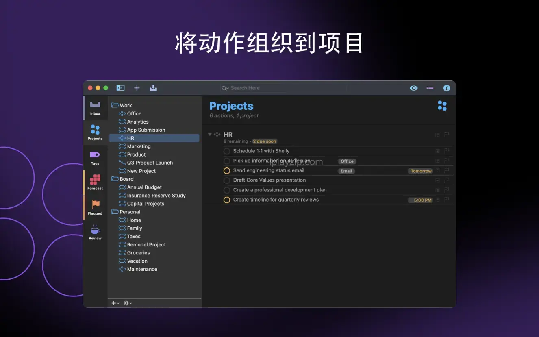Complete Draft Core Values presentation
The width and height of the screenshot is (539, 337).
pos(227,180)
